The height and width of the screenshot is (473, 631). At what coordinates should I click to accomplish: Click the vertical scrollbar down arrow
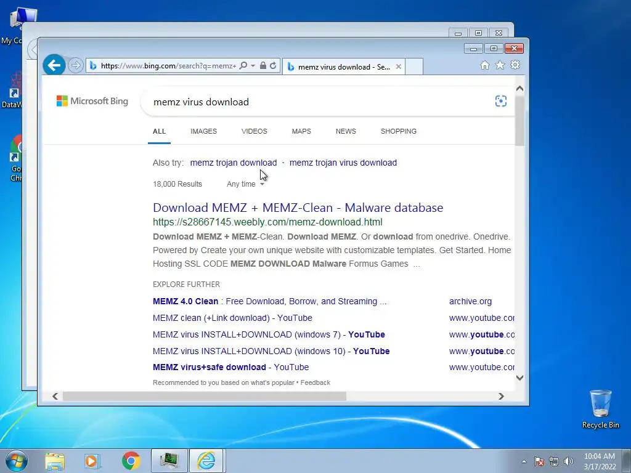[x=519, y=378]
